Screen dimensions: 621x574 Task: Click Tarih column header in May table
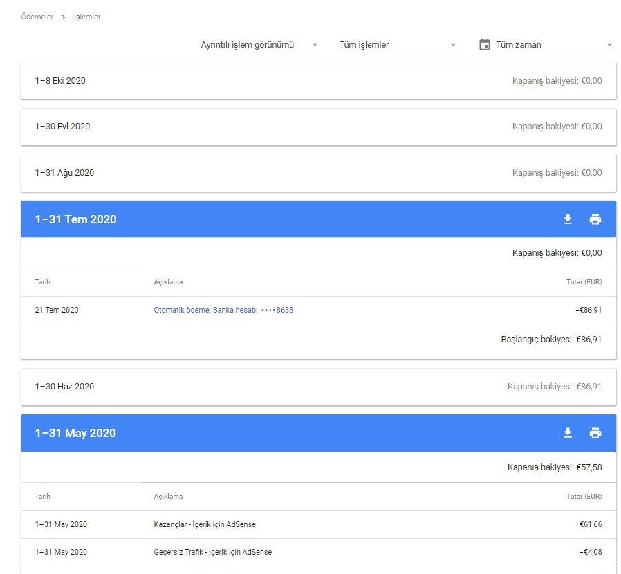(43, 497)
